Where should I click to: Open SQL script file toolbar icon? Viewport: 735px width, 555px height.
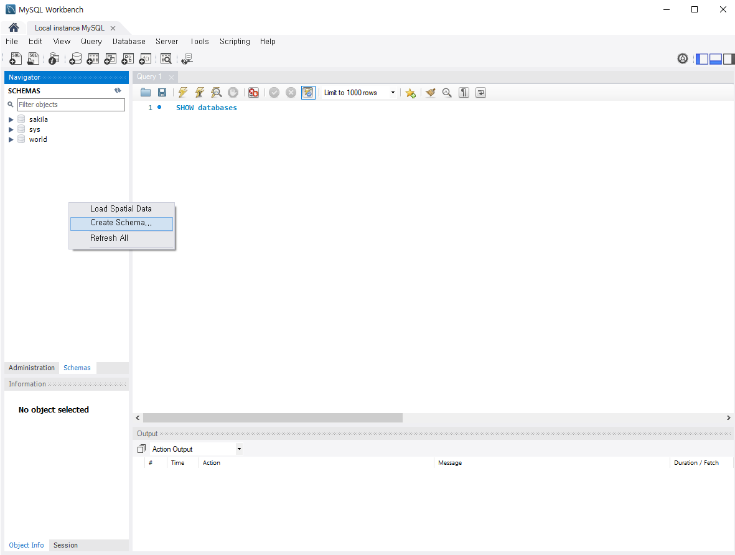33,58
